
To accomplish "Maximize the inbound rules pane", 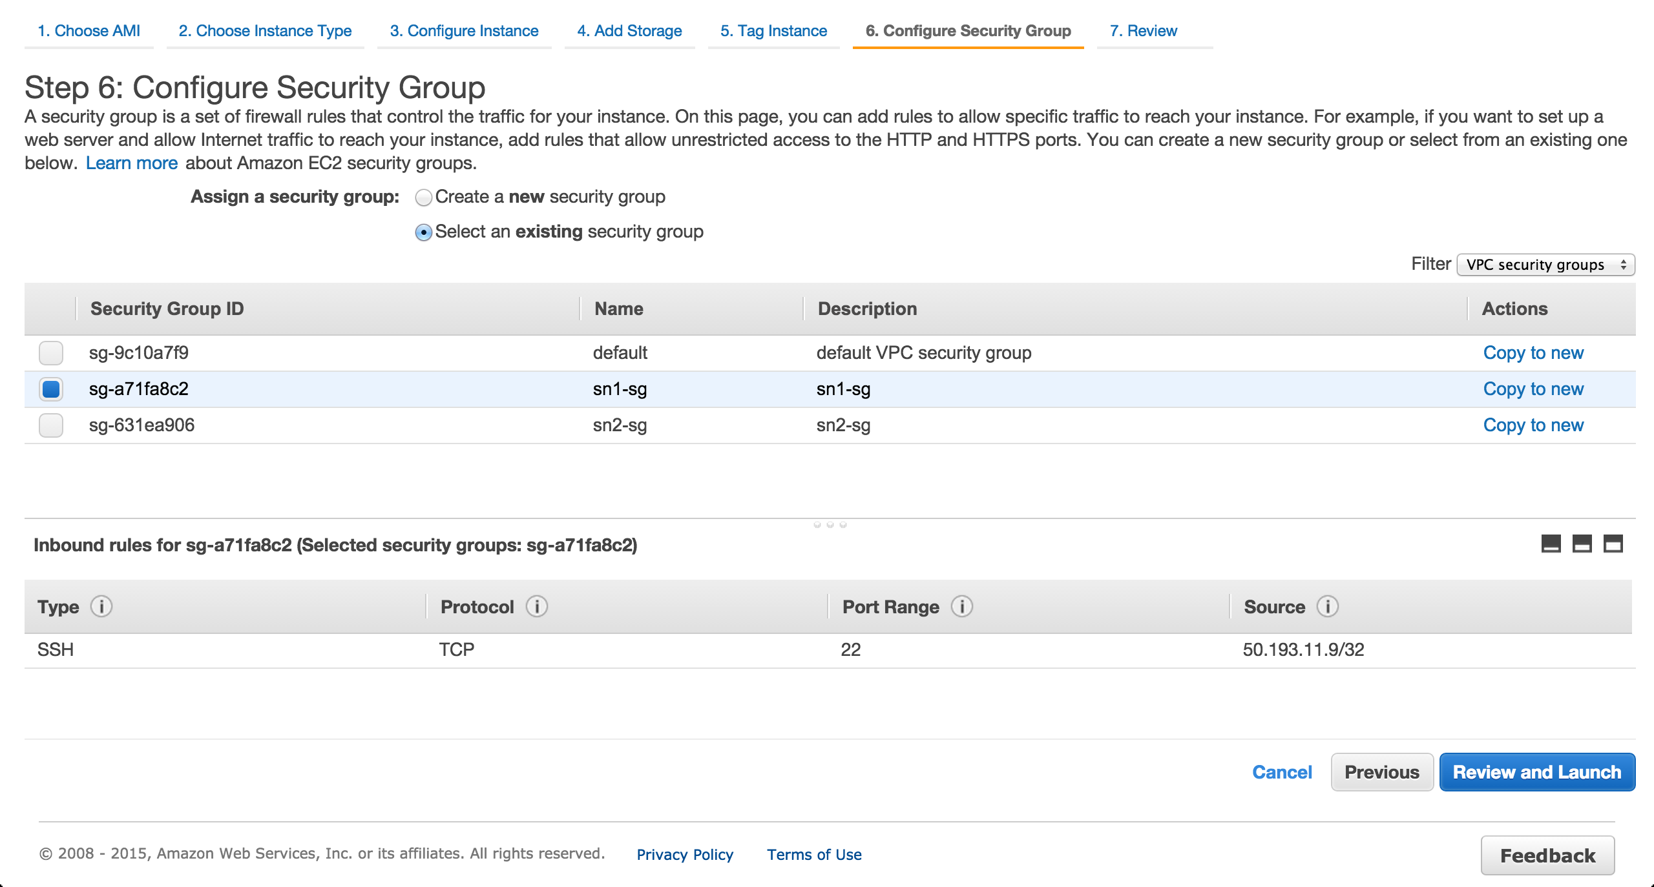I will click(x=1613, y=544).
